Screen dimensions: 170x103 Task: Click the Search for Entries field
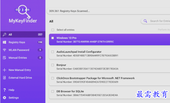pos(155,21)
